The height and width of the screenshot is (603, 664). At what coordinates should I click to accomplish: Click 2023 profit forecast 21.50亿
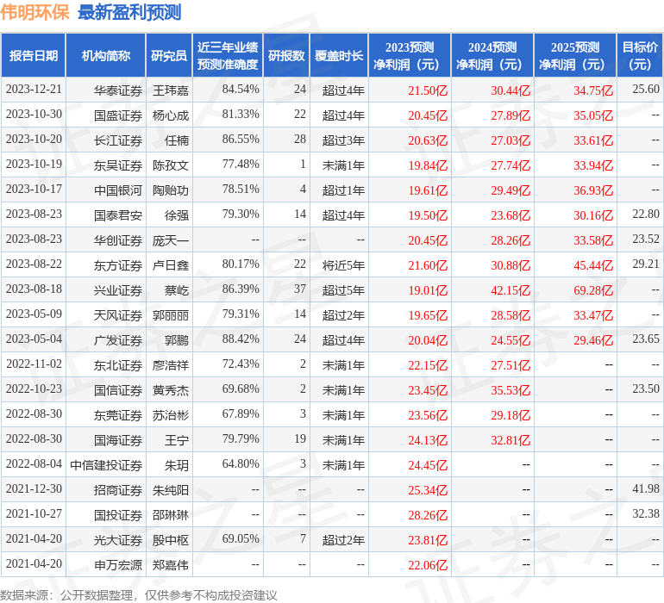[428, 90]
